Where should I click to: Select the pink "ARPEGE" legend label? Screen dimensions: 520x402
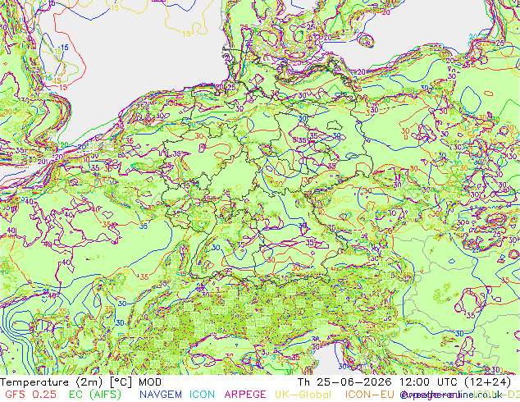(245, 395)
